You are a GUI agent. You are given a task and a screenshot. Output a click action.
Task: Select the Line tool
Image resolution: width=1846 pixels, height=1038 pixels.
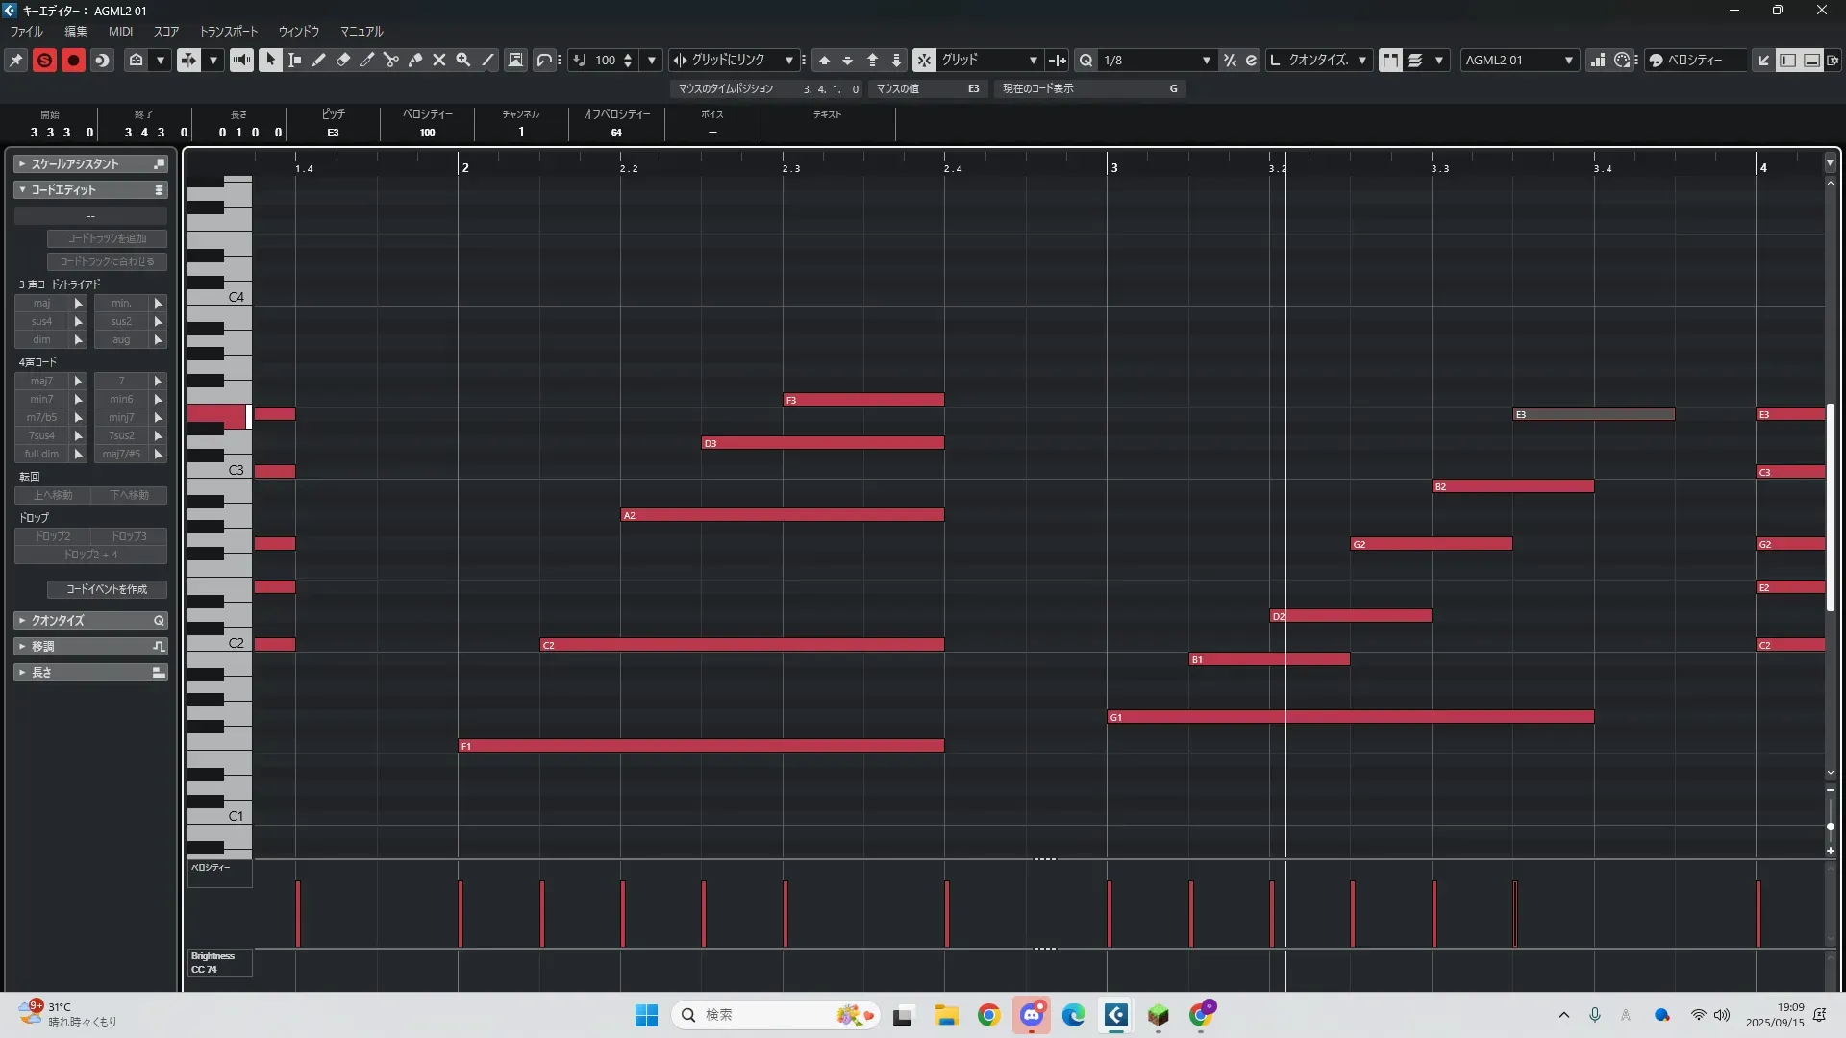(x=487, y=60)
